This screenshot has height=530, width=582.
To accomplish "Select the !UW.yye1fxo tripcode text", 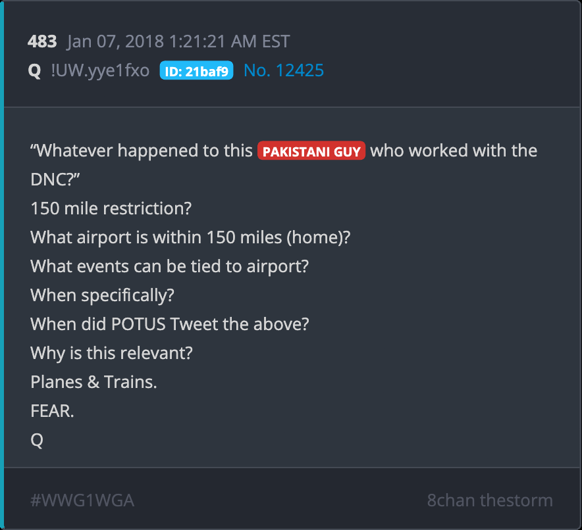I will pyautogui.click(x=100, y=70).
